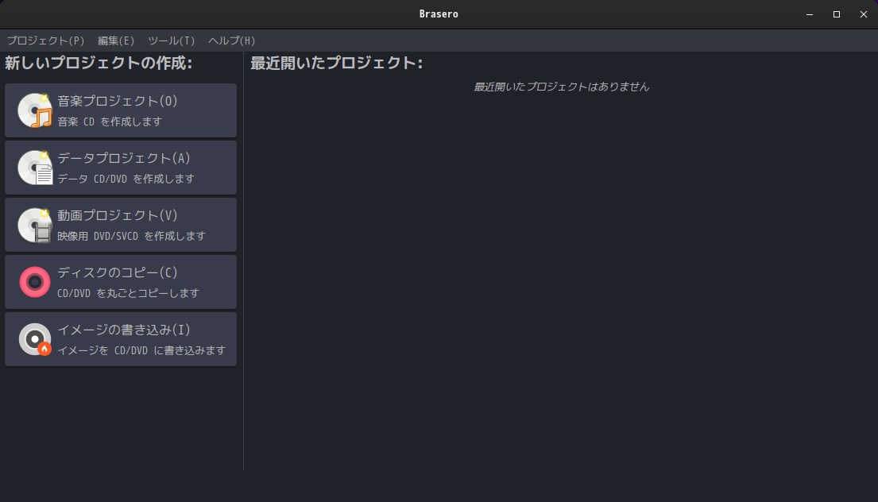The height and width of the screenshot is (502, 878).
Task: Close the Brasero window
Action: pyautogui.click(x=864, y=14)
